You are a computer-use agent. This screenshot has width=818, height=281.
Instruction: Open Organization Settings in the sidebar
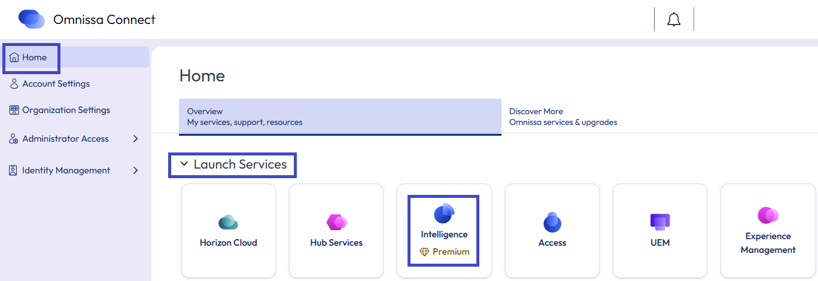tap(75, 110)
